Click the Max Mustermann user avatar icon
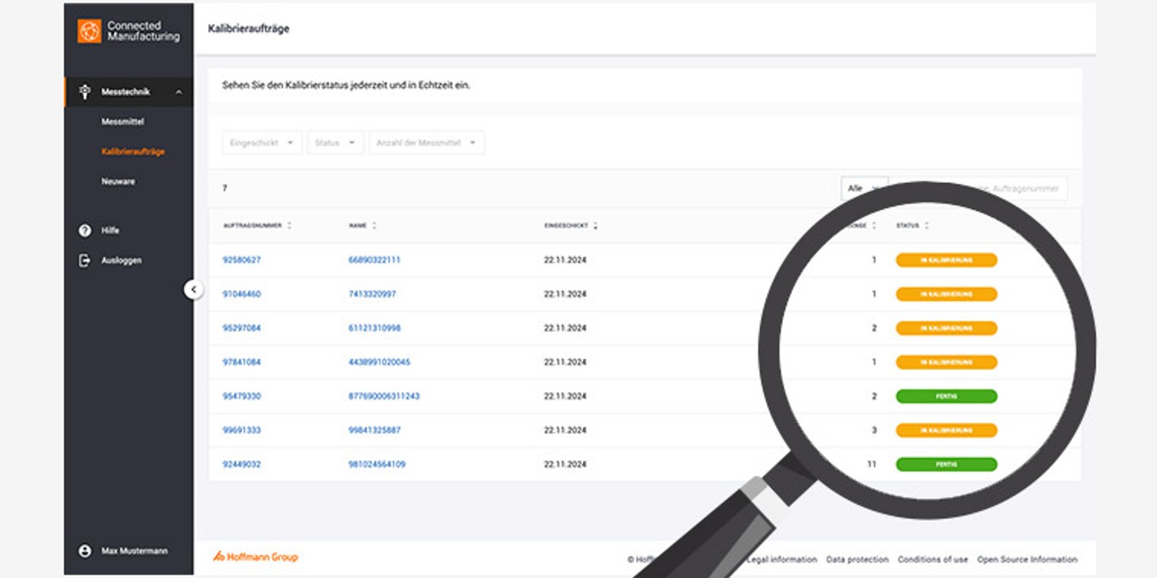Viewport: 1157px width, 578px height. click(x=85, y=551)
